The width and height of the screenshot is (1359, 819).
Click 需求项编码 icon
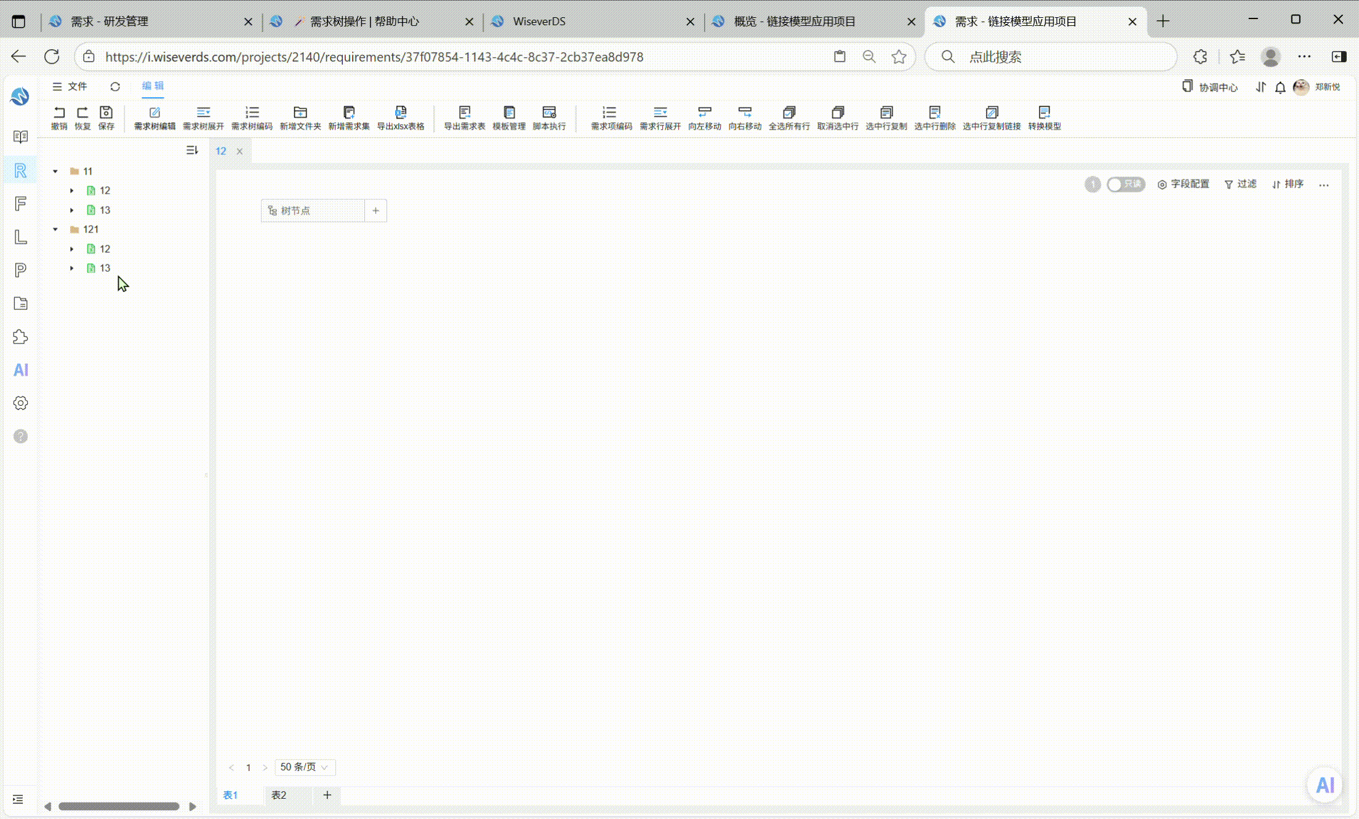[609, 113]
